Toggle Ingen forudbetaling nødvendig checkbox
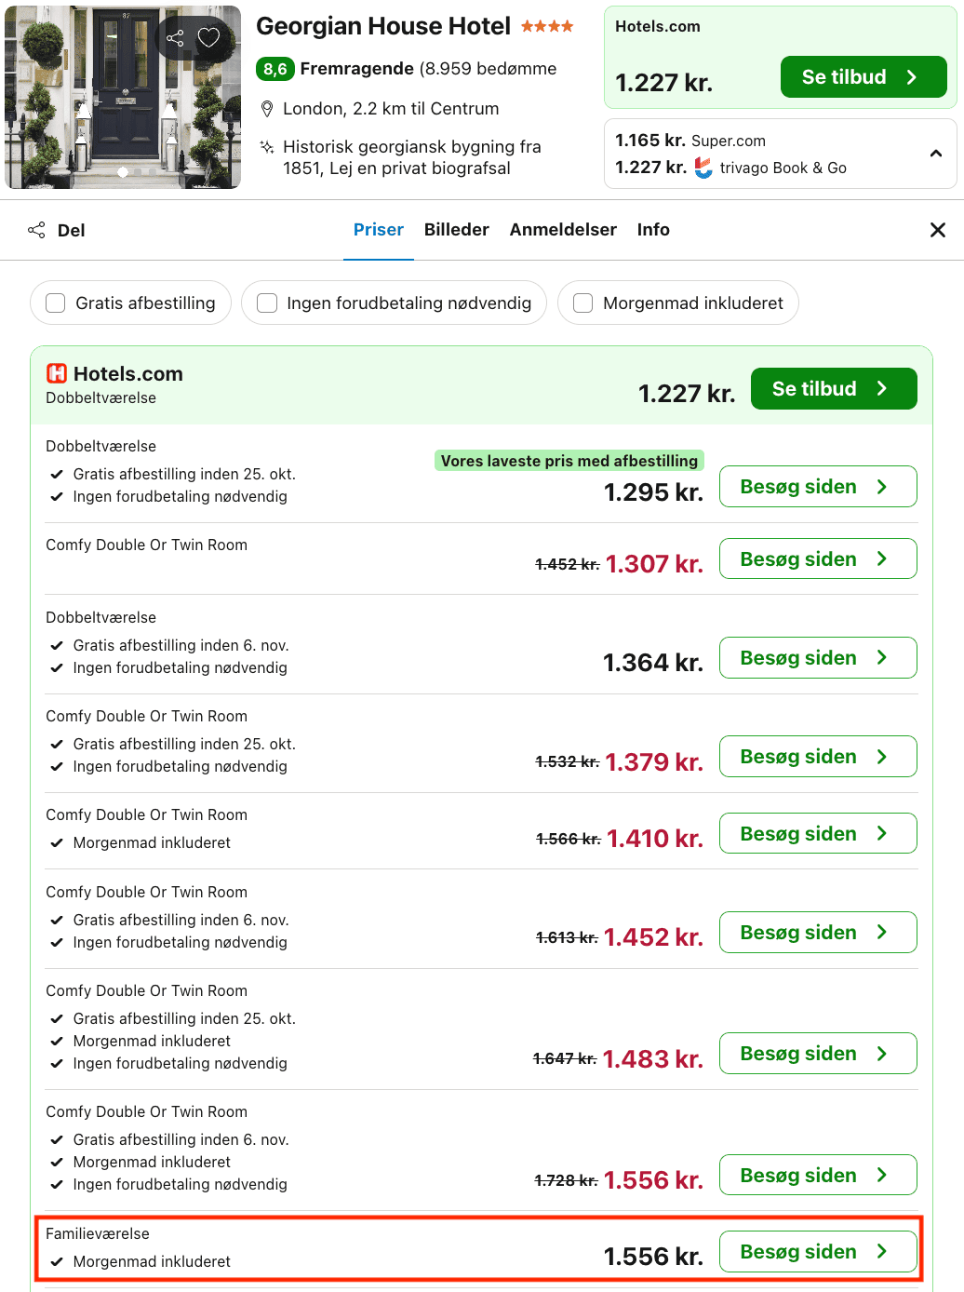The height and width of the screenshot is (1292, 964). click(x=267, y=303)
